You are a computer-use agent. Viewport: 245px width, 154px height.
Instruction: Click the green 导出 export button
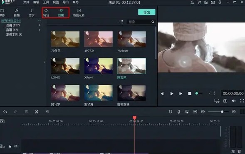click(147, 12)
